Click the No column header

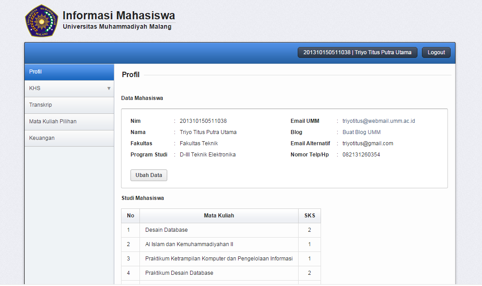pos(130,216)
